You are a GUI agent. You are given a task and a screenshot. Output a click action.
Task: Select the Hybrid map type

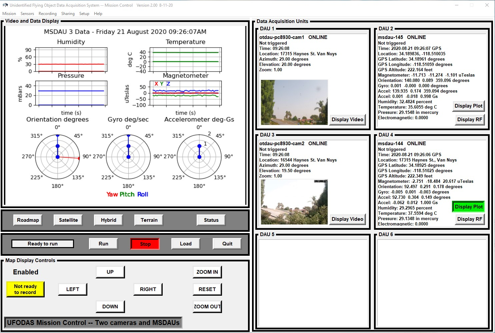coord(109,220)
